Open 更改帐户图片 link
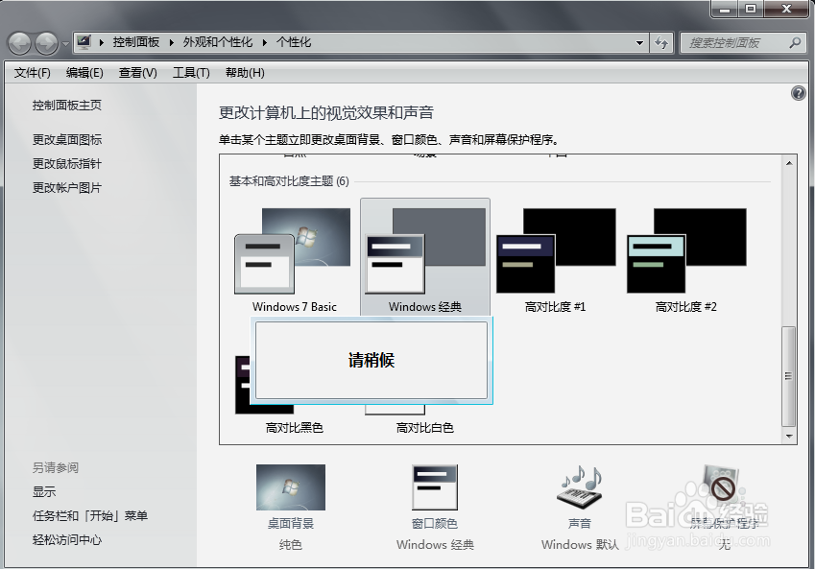 (x=67, y=188)
